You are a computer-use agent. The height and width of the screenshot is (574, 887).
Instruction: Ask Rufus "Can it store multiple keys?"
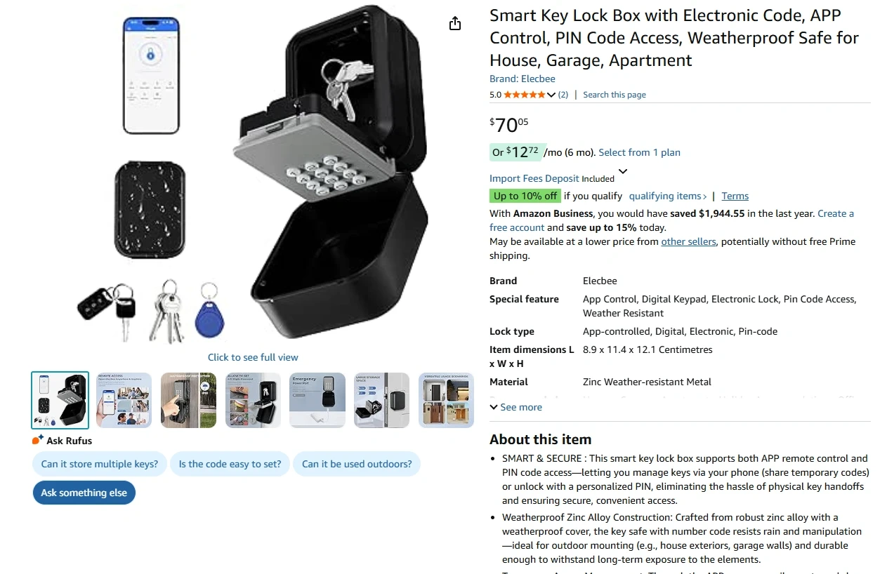[x=99, y=464]
